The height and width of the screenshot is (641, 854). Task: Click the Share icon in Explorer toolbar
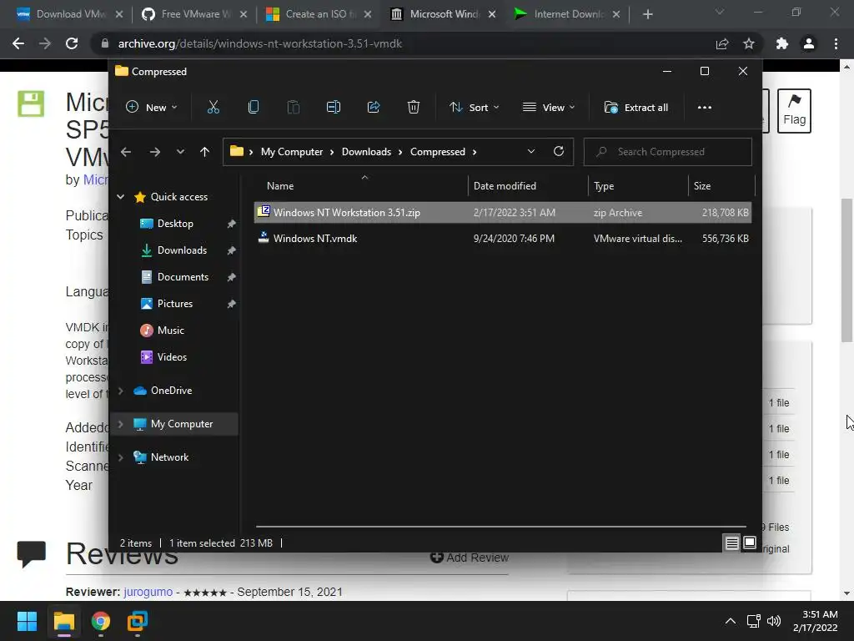[374, 108]
